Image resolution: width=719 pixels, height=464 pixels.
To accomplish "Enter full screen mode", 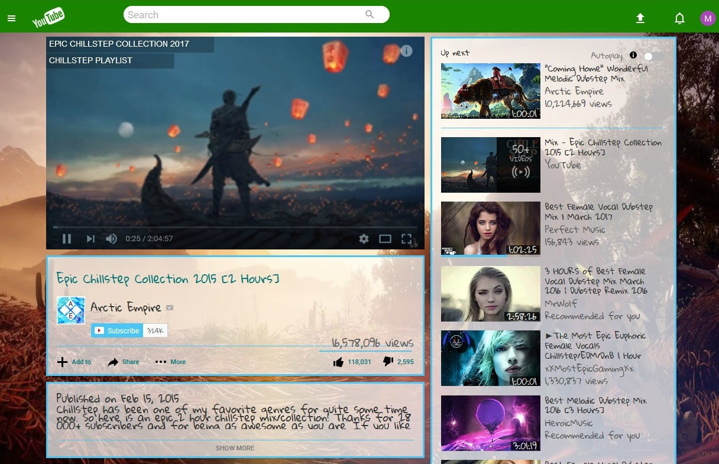I will [x=406, y=239].
